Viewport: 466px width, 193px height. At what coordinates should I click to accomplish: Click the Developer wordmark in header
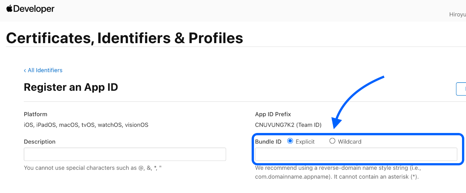[x=33, y=9]
